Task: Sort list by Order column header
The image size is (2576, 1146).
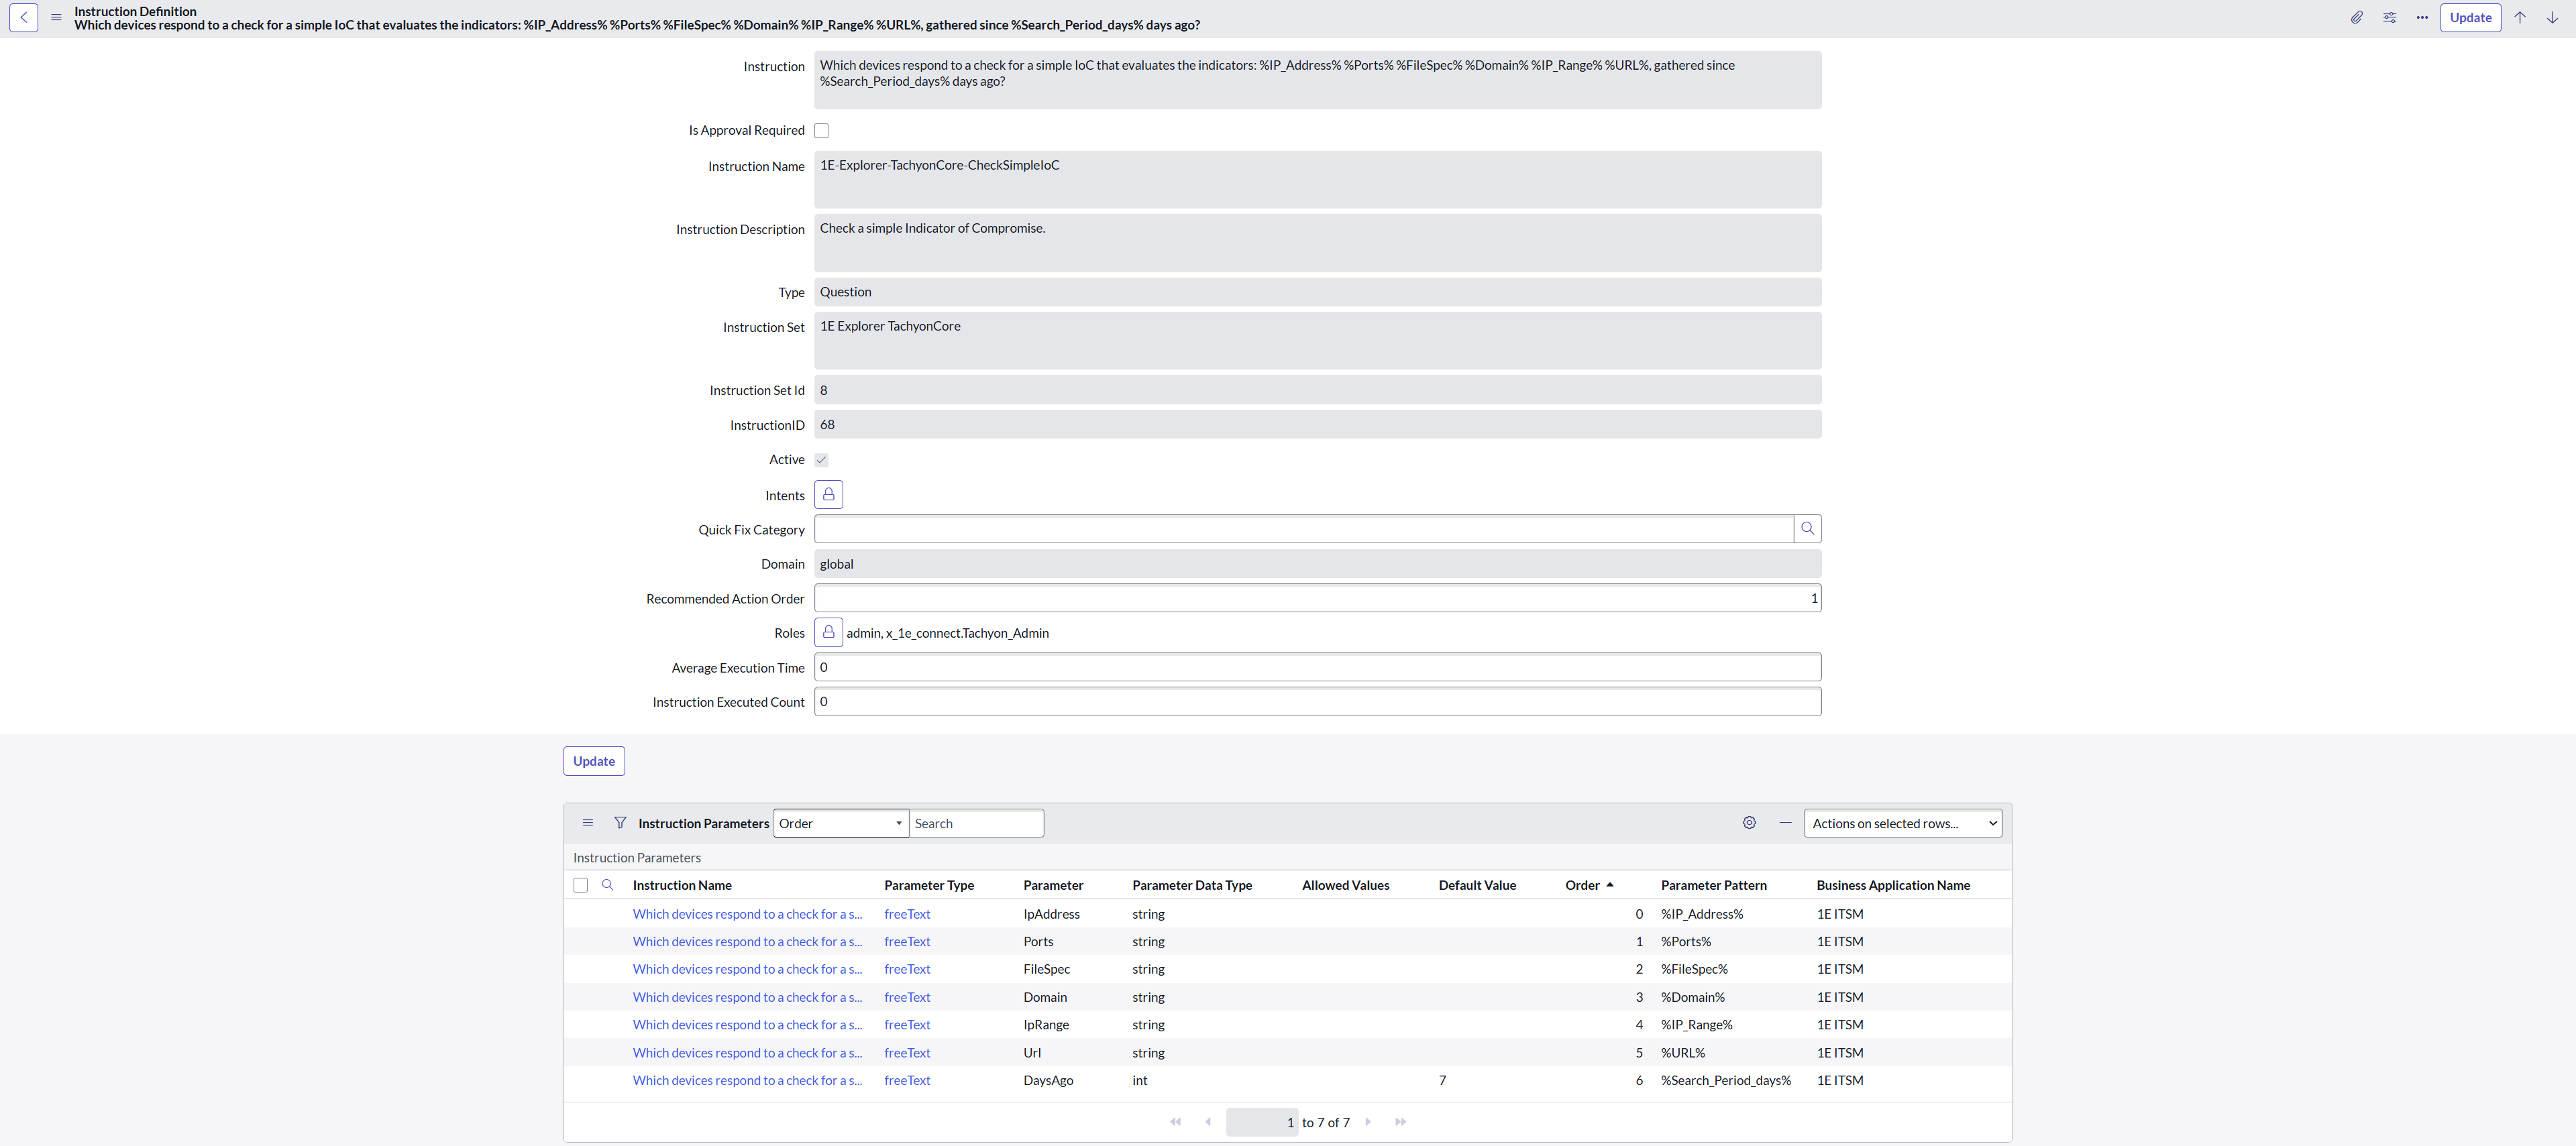Action: 1582,884
